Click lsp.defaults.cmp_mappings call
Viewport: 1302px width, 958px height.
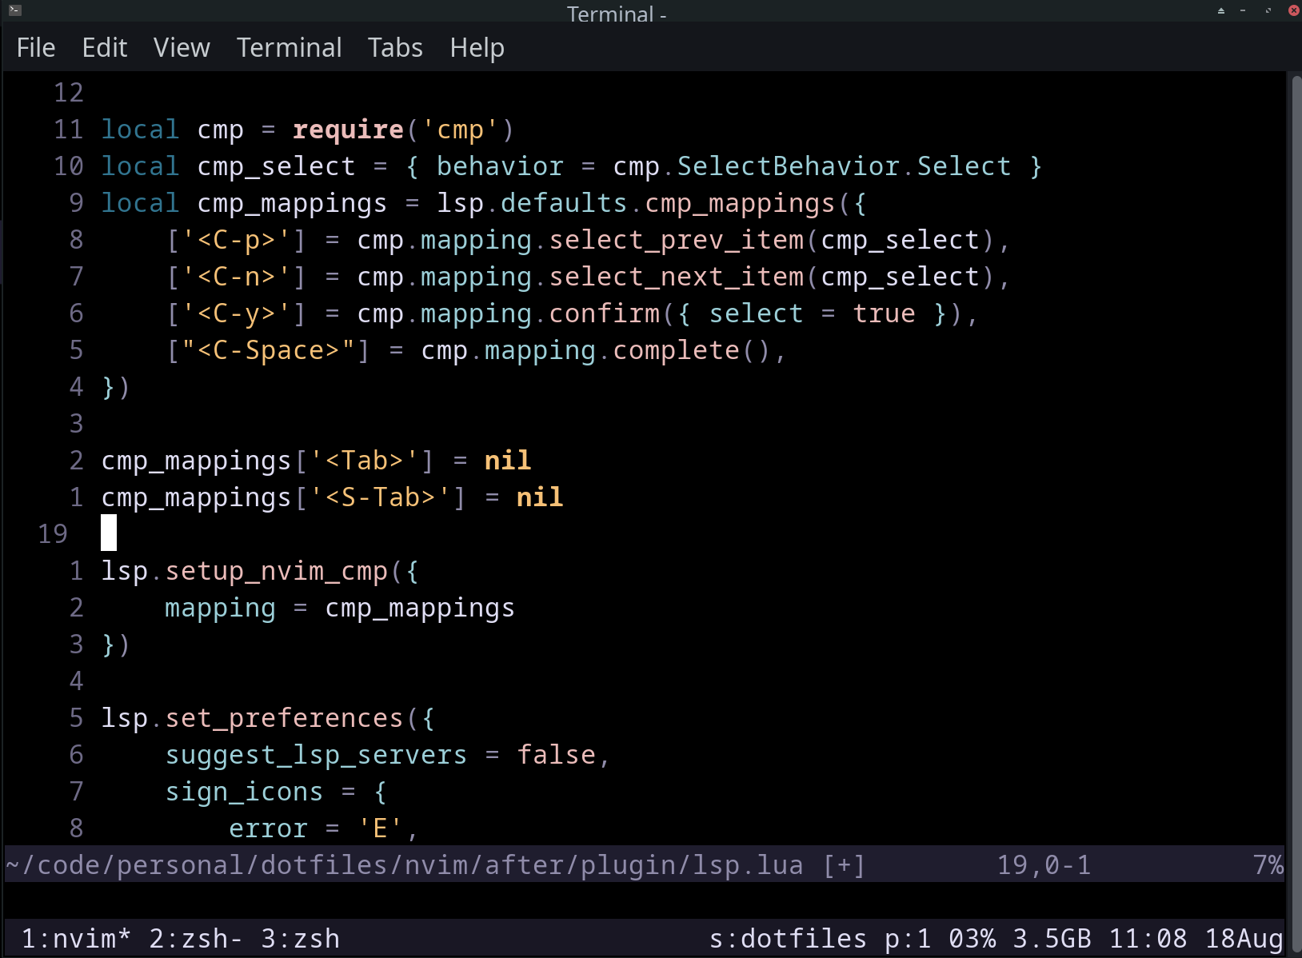click(x=636, y=203)
